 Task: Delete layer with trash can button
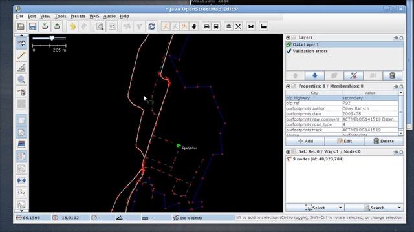[393, 75]
